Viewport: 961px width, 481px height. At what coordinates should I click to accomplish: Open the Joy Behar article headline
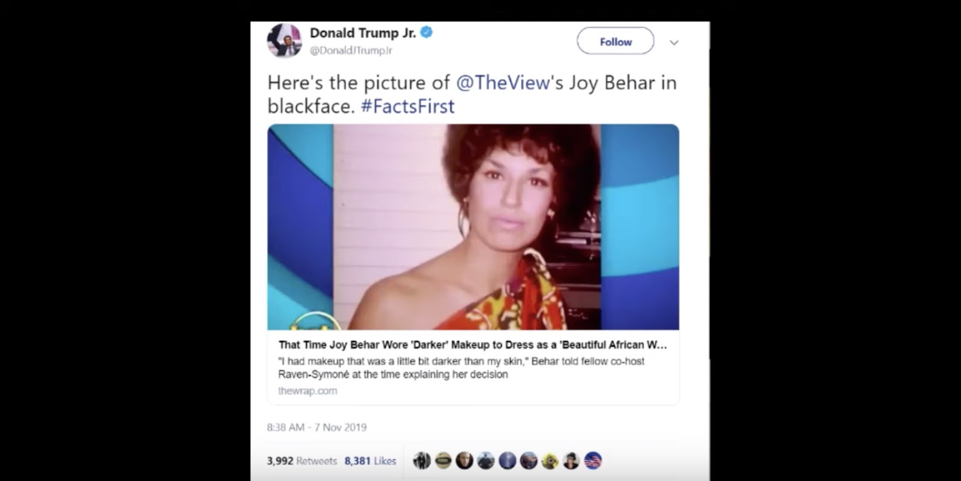point(473,345)
